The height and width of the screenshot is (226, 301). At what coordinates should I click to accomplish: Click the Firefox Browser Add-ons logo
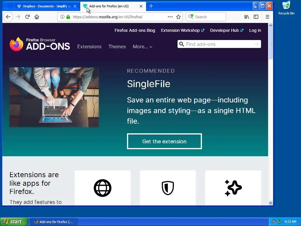coord(40,44)
